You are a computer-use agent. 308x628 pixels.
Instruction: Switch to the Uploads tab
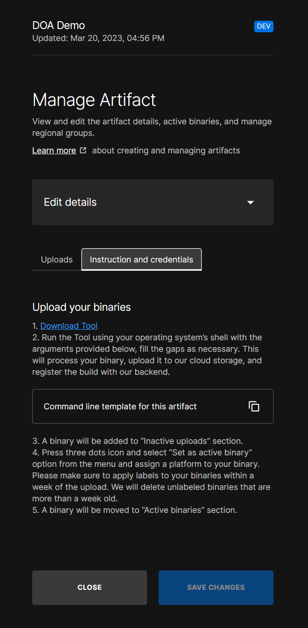pyautogui.click(x=56, y=259)
